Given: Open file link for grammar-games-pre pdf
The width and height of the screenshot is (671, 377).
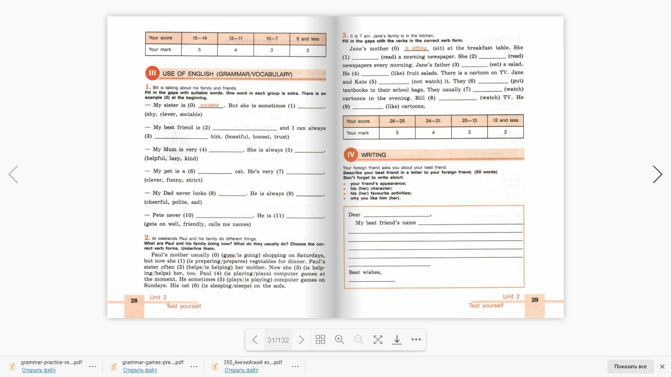Looking at the screenshot, I should [140, 370].
